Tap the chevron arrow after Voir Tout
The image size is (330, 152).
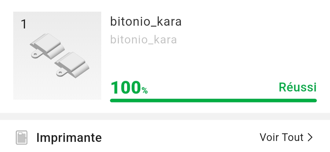310,137
